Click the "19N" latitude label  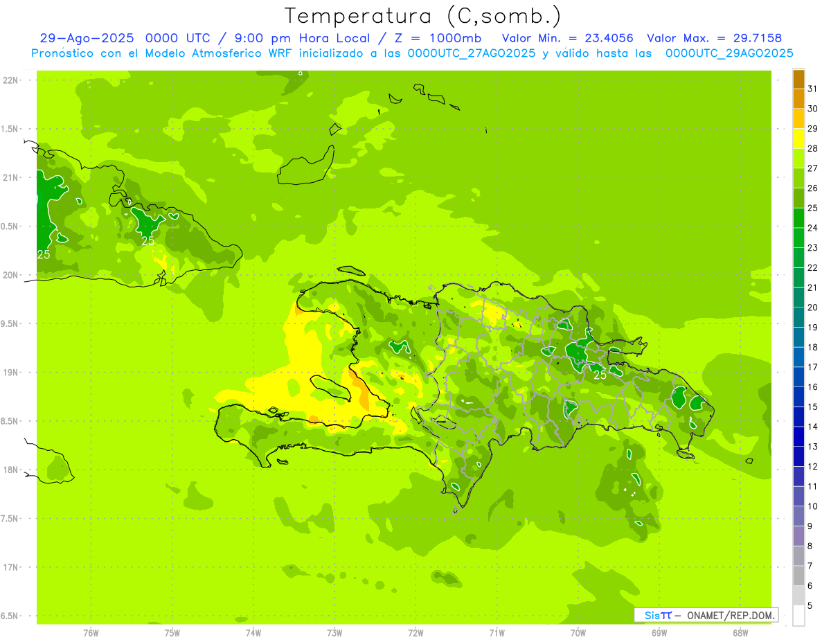coord(10,373)
